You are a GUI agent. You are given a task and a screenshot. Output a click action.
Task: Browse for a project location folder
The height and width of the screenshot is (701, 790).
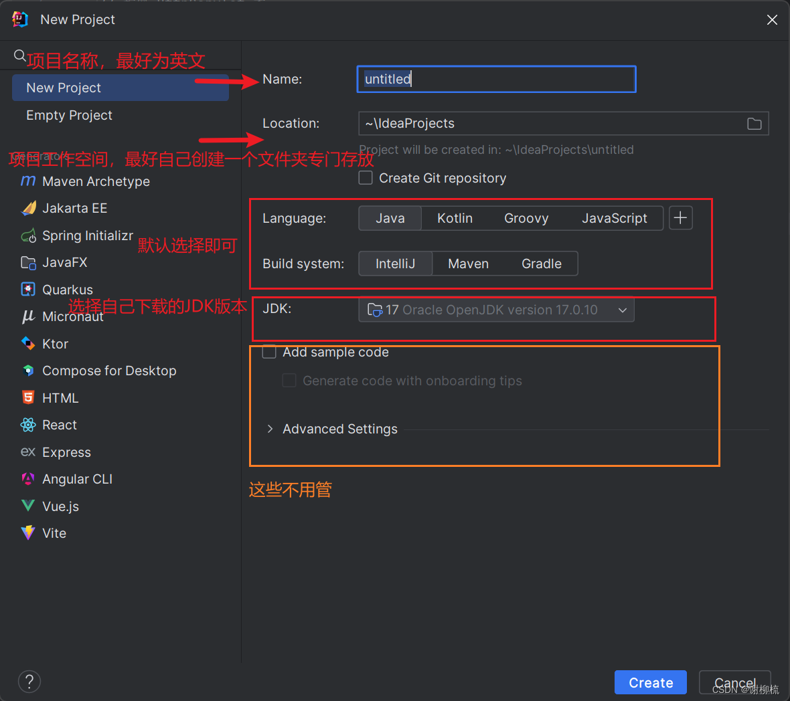(755, 123)
